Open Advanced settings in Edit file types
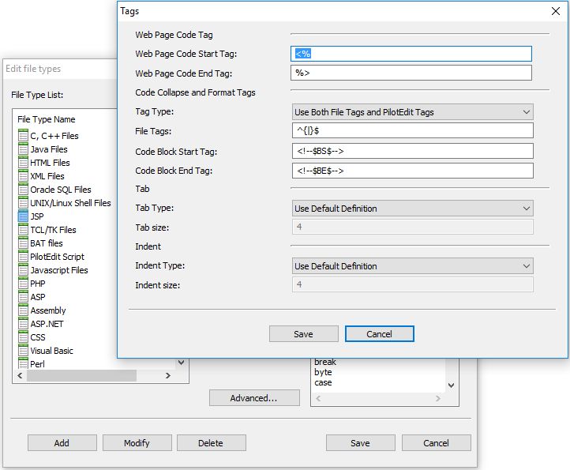570x470 pixels. 254,398
